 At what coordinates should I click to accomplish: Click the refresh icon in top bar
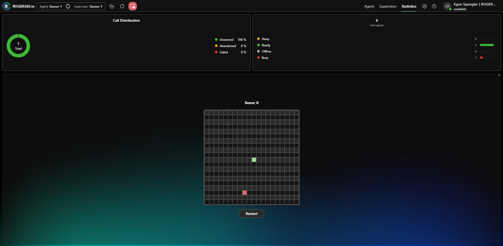(x=122, y=6)
